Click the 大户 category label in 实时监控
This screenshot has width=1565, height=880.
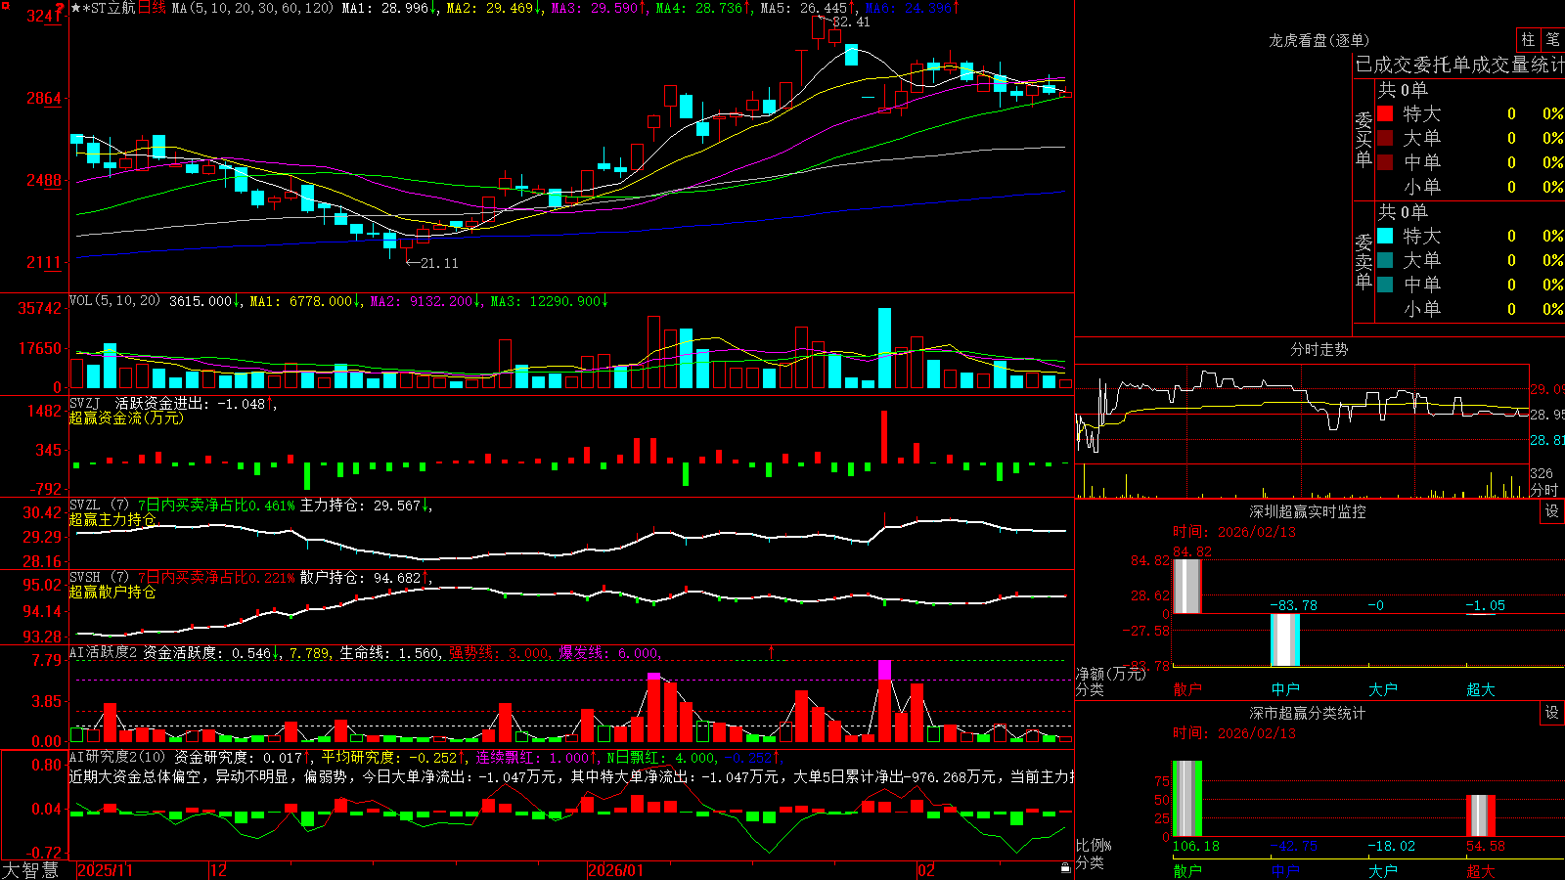1383,689
